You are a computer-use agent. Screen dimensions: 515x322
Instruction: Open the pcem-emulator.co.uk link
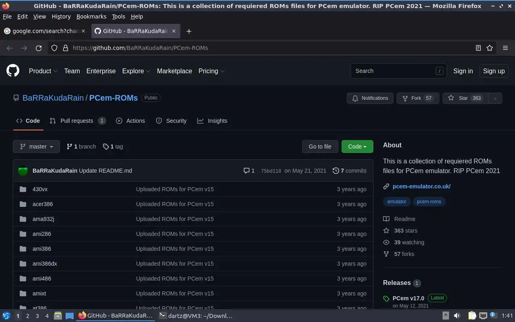pyautogui.click(x=422, y=186)
